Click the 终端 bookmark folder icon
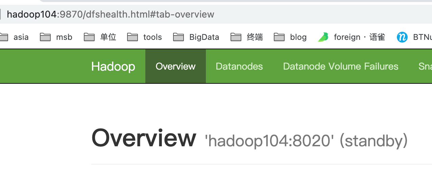This screenshot has width=432, height=175. pyautogui.click(x=236, y=37)
